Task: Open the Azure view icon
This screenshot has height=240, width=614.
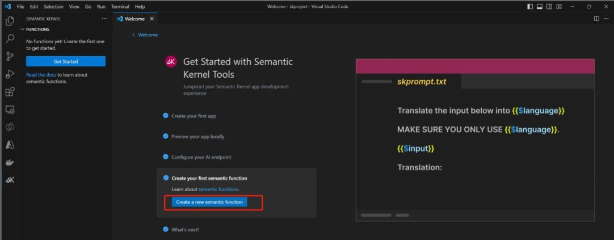Action: [10, 145]
